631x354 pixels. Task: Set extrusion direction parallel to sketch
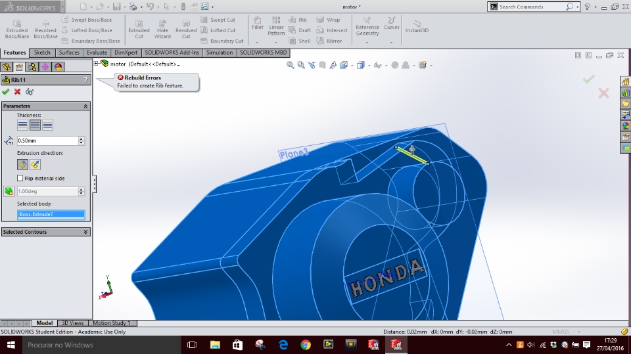(22, 164)
